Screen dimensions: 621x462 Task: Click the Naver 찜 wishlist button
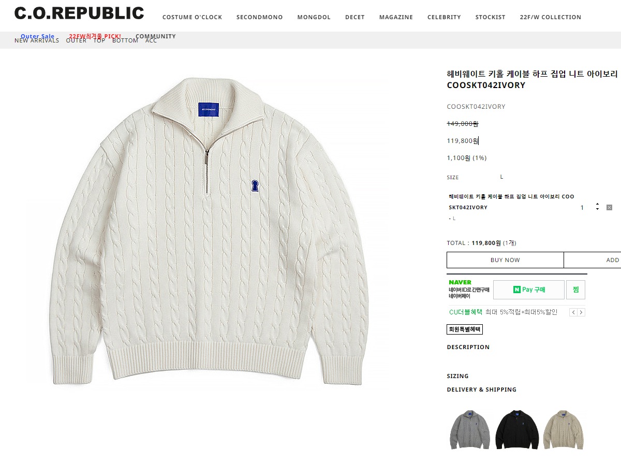pos(575,290)
